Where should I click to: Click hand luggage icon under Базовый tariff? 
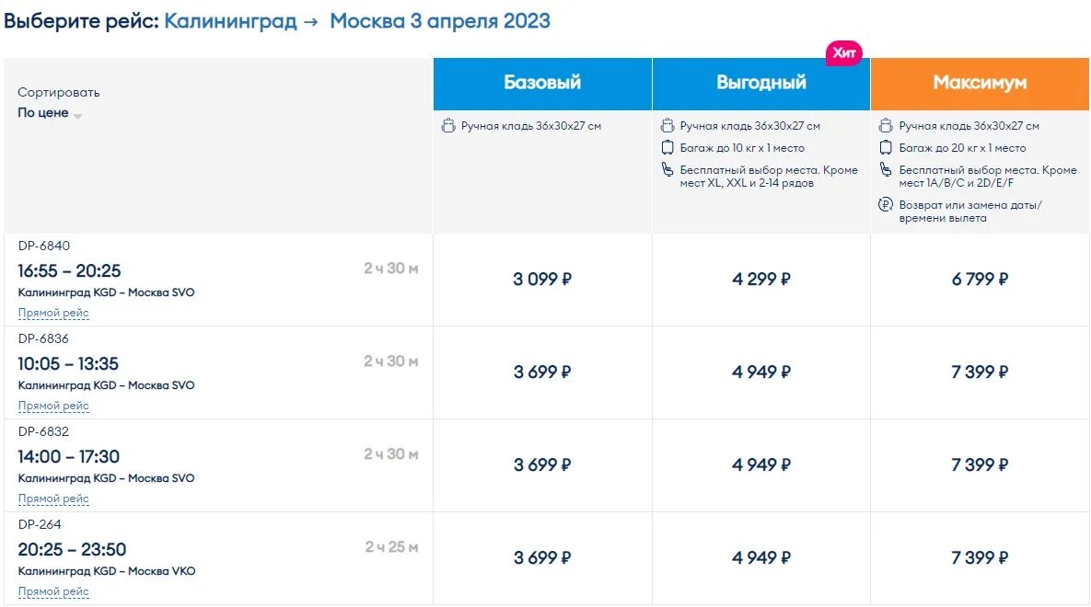[448, 126]
